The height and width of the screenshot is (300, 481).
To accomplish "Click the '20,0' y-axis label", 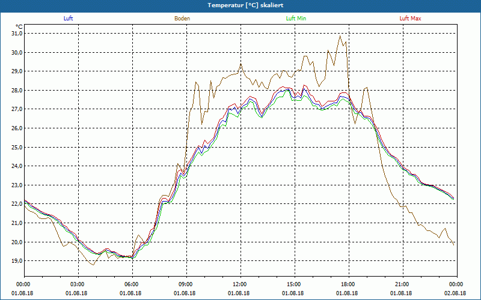I will 17,242.
